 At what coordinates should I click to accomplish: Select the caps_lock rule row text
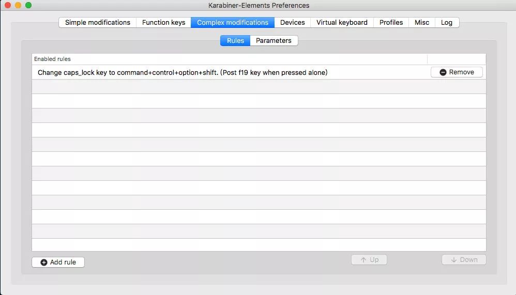coord(183,72)
